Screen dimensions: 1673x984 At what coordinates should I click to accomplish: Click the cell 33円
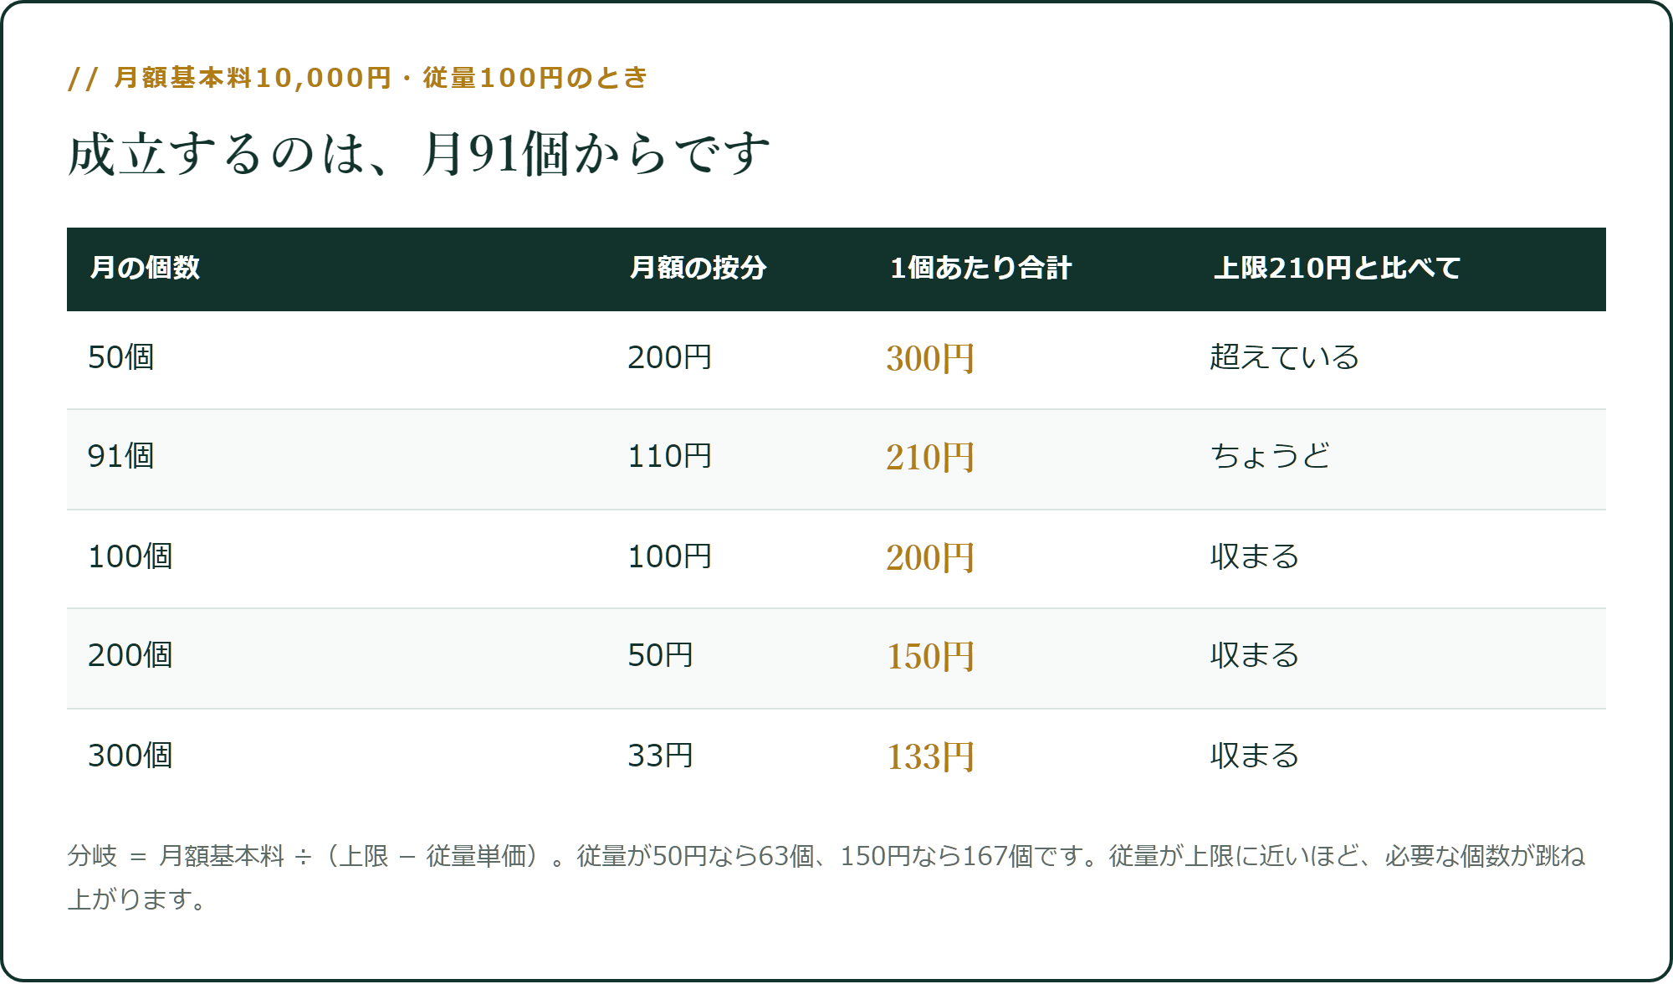[x=660, y=756]
